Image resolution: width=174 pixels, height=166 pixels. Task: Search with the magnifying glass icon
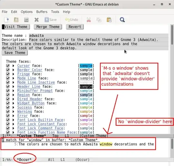[122, 20]
